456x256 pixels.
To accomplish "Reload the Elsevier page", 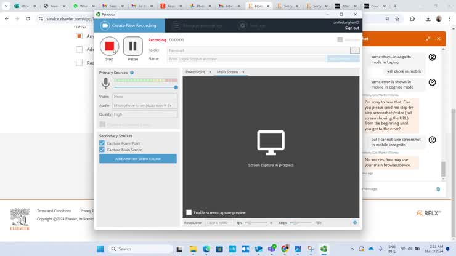I will [28, 19].
